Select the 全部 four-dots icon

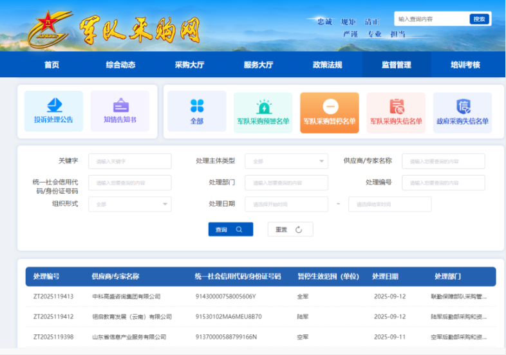[197, 105]
